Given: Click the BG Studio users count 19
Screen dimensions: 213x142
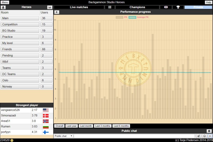Looking at the screenshot, I should pyautogui.click(x=46, y=31).
